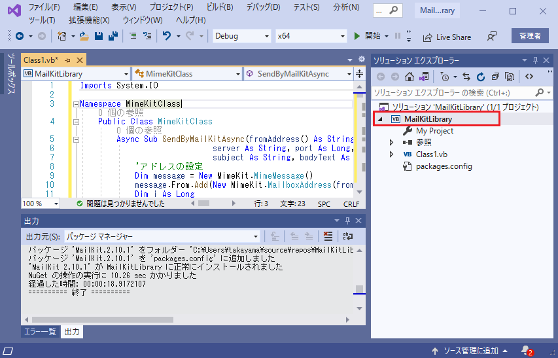Open the 100 % zoom dropdown

point(40,204)
